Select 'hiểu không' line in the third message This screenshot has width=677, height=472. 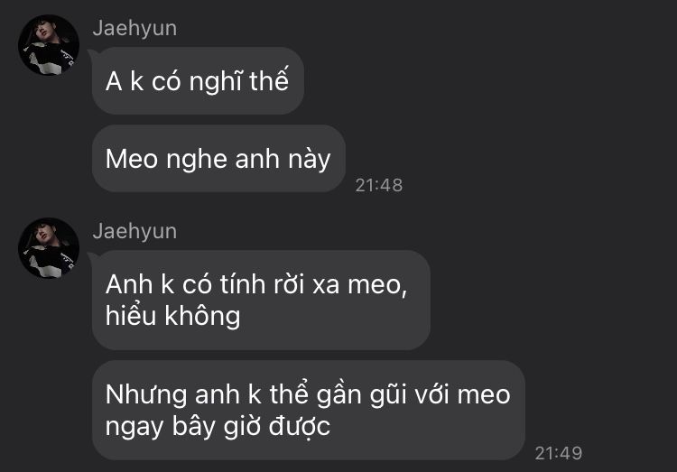tap(172, 316)
